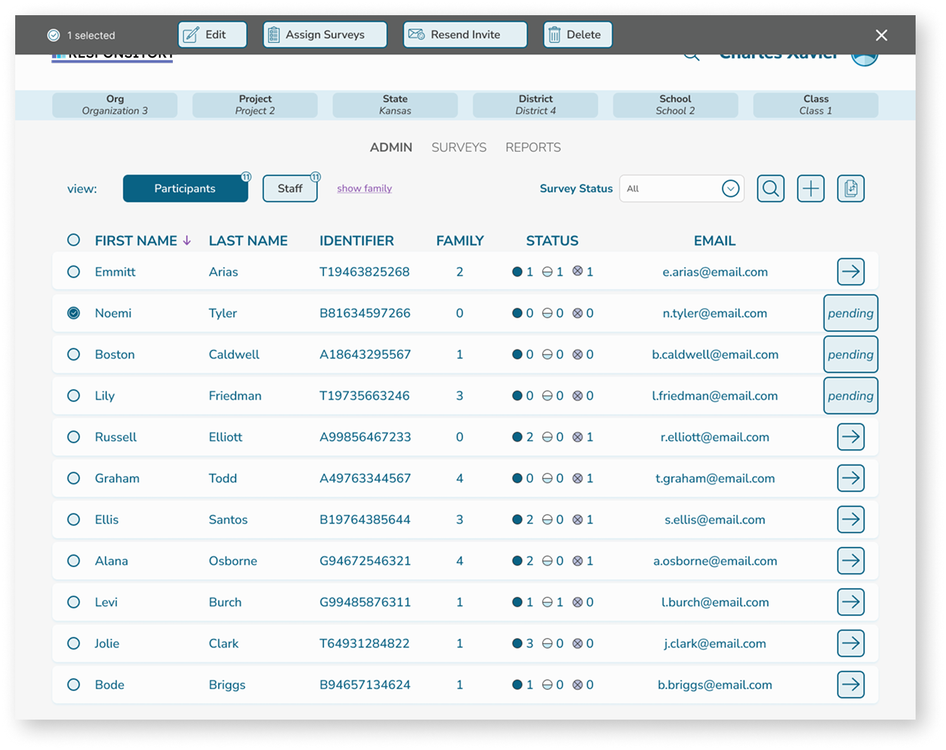The width and height of the screenshot is (946, 750).
Task: Open Bode Briggs details arrow
Action: [850, 685]
